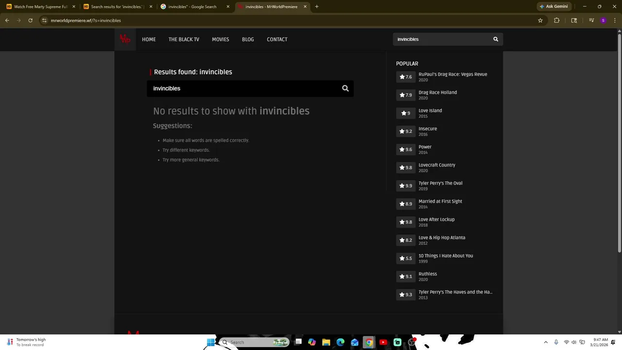Open a new tab with the plus button
Screen dimensions: 622x350
[317, 7]
